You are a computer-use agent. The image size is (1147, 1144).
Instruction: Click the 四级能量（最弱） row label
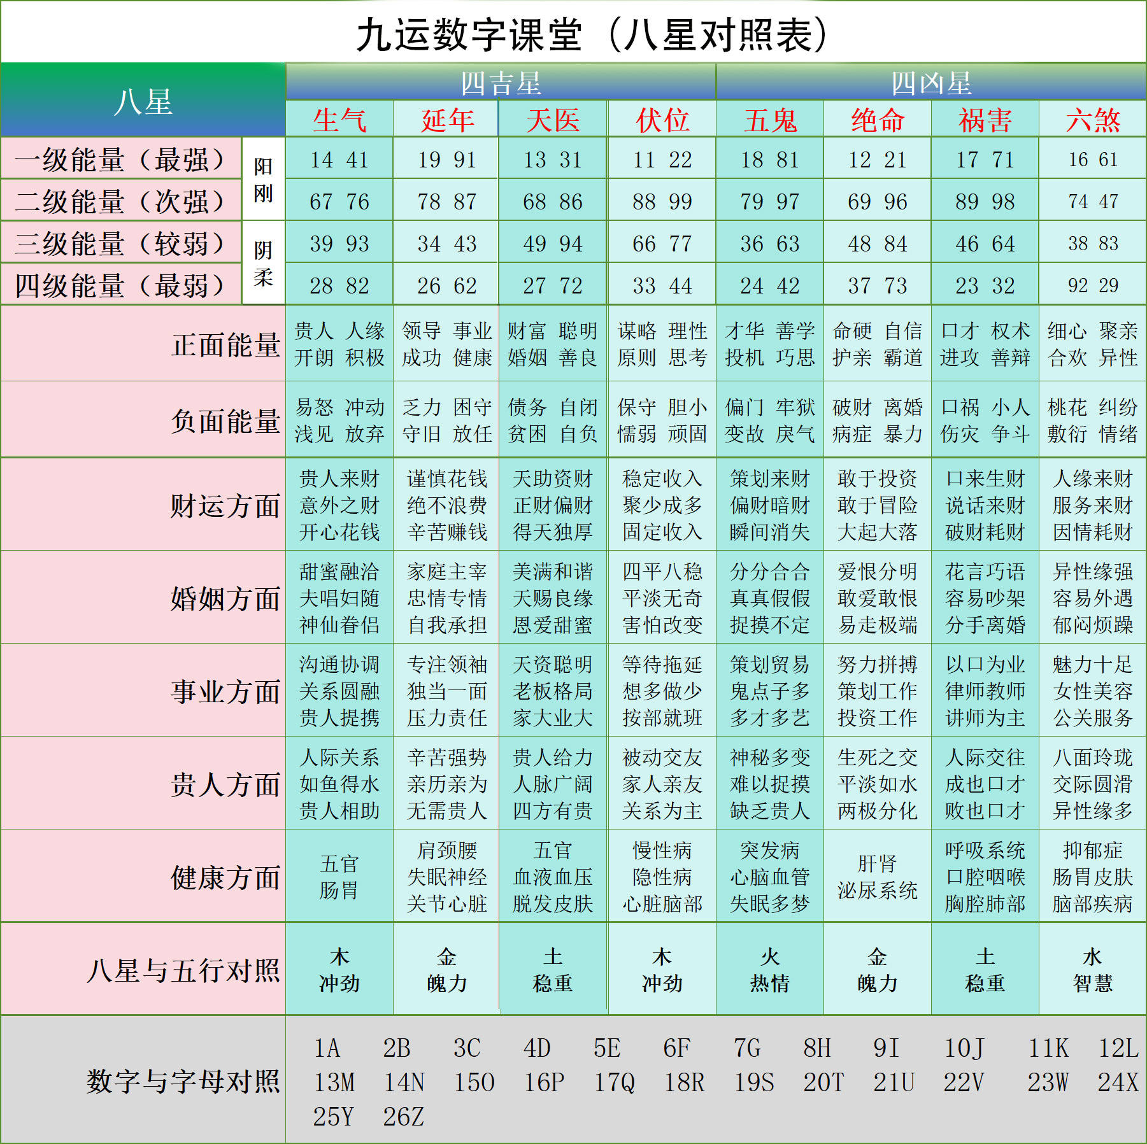click(121, 285)
